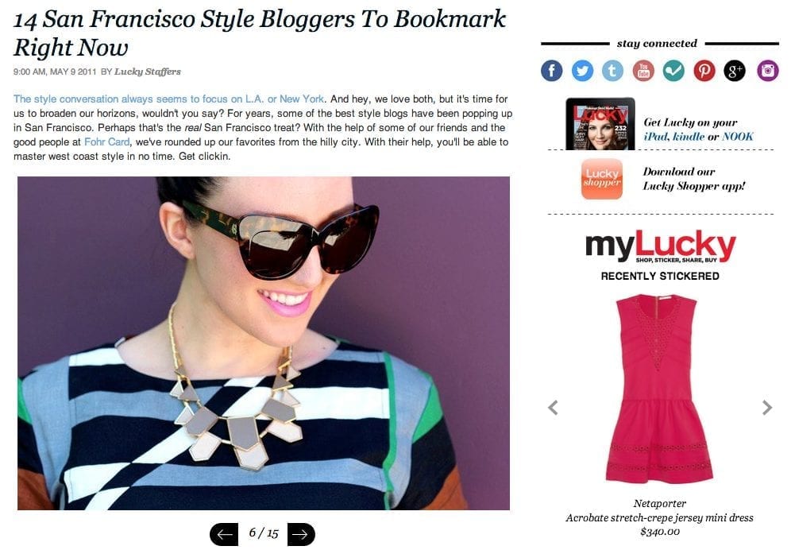This screenshot has height=550, width=795.
Task: Click the myLucky logo
Action: click(x=660, y=246)
